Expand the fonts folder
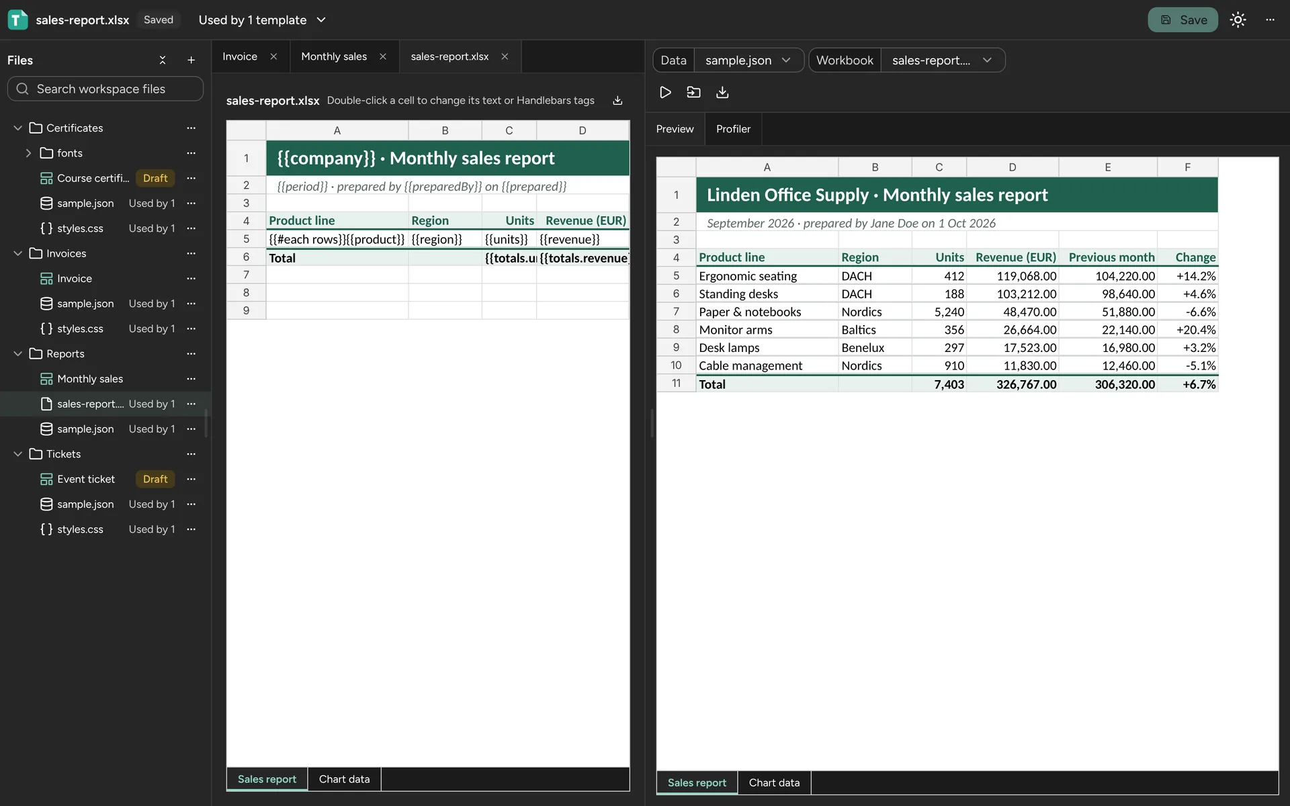 (28, 153)
